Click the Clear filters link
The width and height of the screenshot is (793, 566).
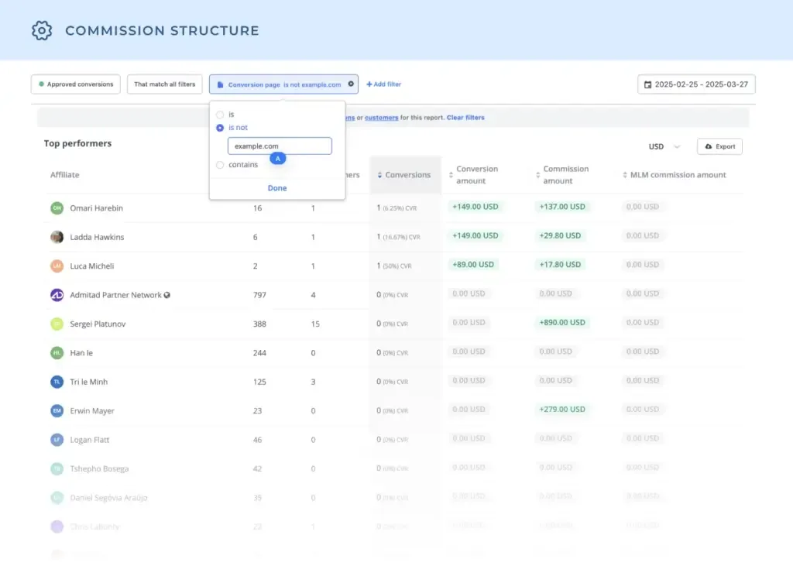(465, 118)
